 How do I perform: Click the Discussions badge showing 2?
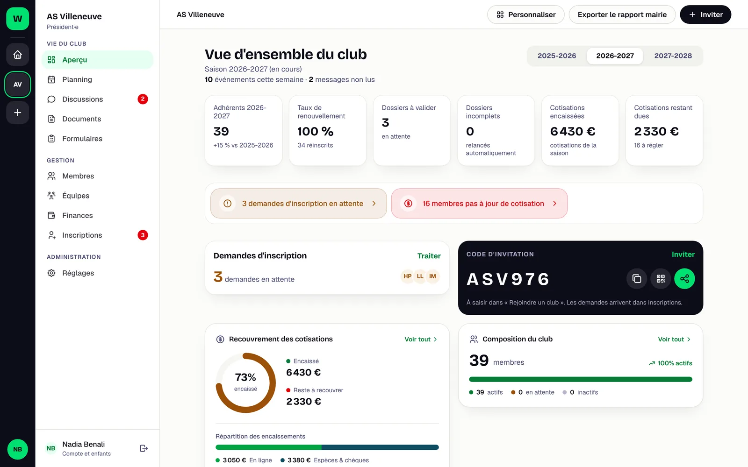[143, 99]
